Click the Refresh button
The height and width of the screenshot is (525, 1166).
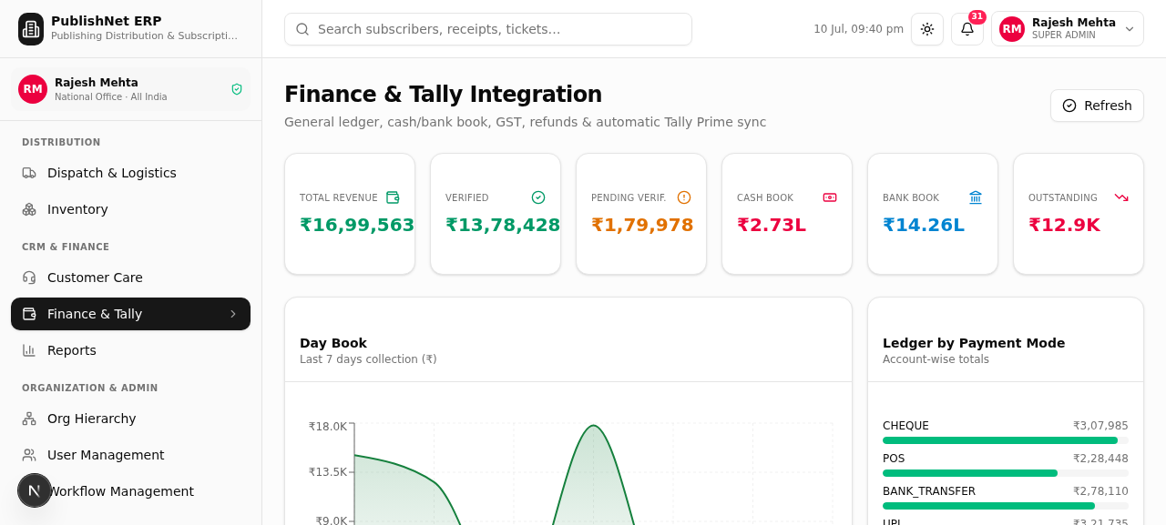point(1097,106)
